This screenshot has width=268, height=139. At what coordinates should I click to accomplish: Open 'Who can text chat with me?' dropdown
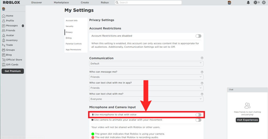click(x=146, y=99)
